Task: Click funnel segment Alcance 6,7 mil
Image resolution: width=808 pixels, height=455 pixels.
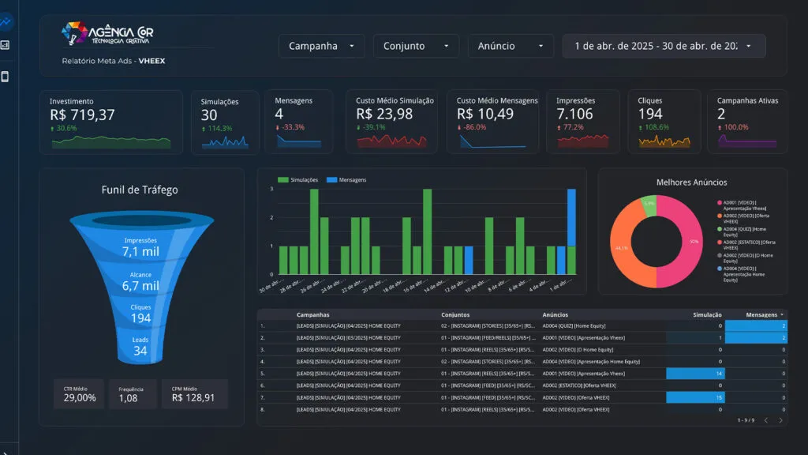Action: [140, 282]
